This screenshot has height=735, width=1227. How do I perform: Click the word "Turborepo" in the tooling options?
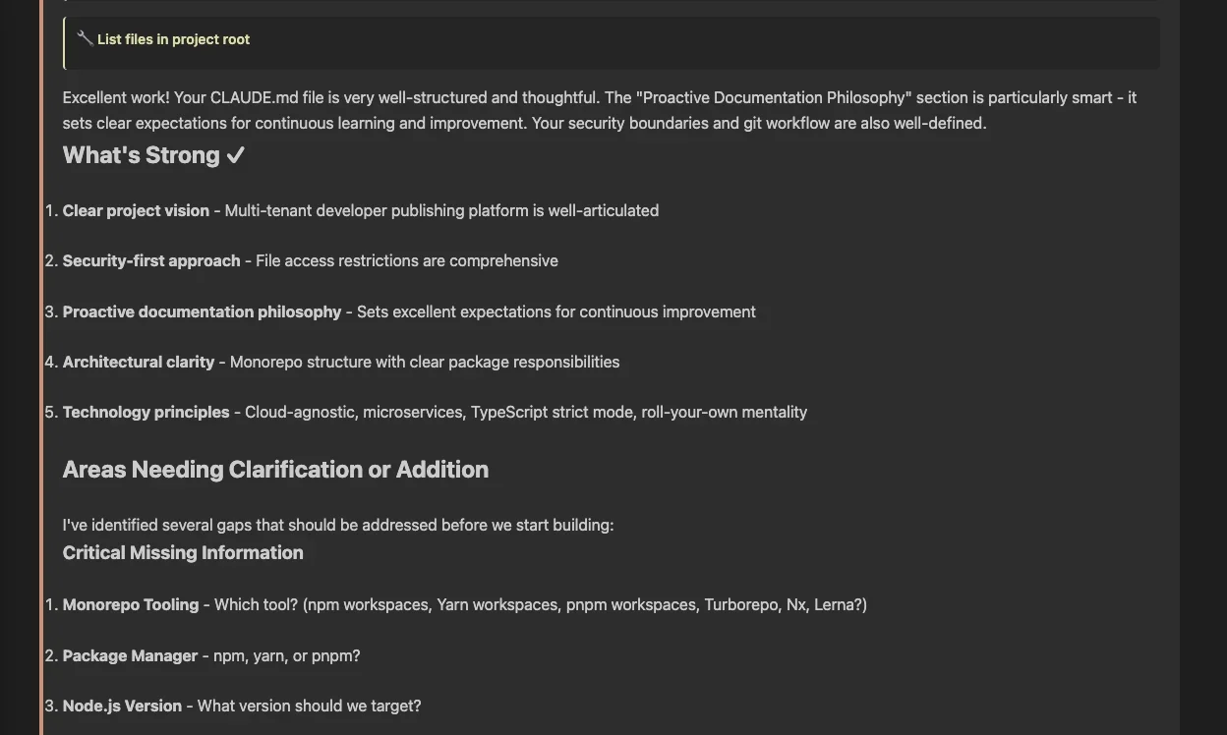tap(741, 604)
